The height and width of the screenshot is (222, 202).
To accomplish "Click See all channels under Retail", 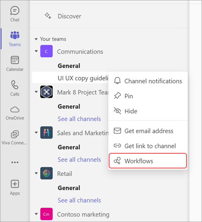I will pos(79,200).
